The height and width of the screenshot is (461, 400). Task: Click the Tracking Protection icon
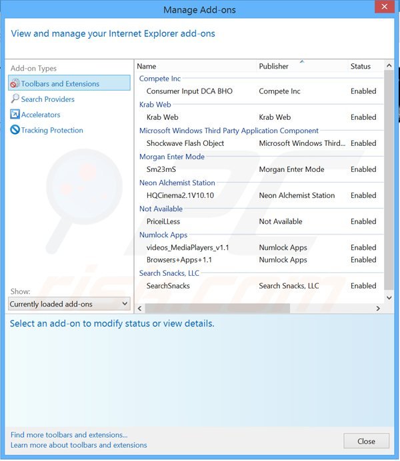point(15,130)
